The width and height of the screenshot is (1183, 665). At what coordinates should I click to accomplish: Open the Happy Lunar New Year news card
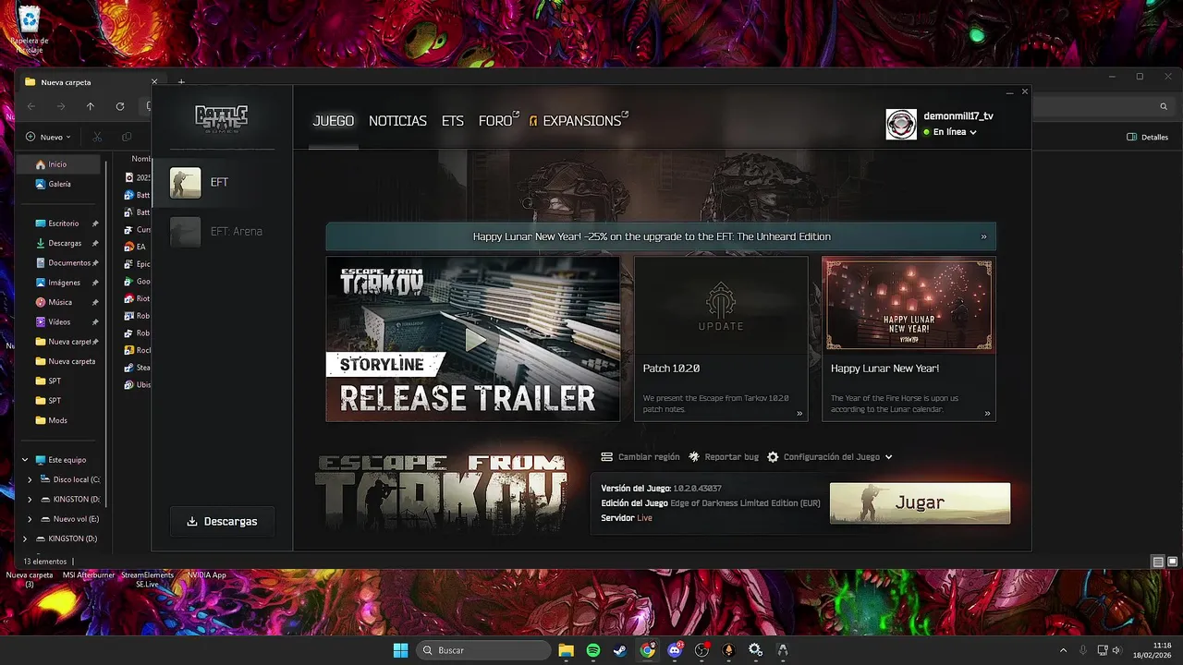click(x=909, y=339)
